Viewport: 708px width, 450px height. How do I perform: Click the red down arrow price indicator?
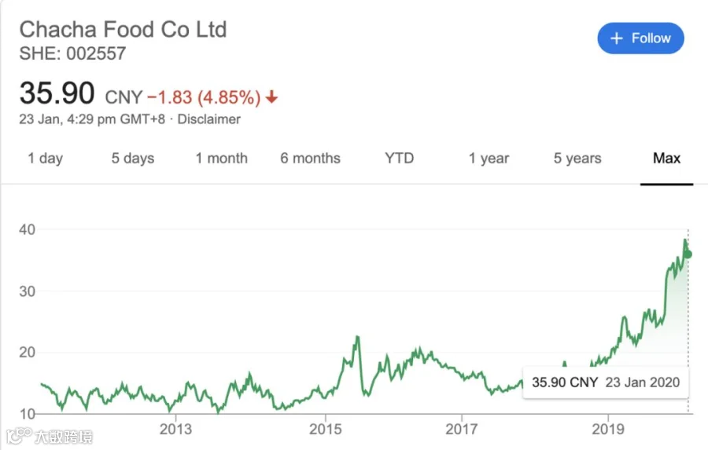(271, 97)
